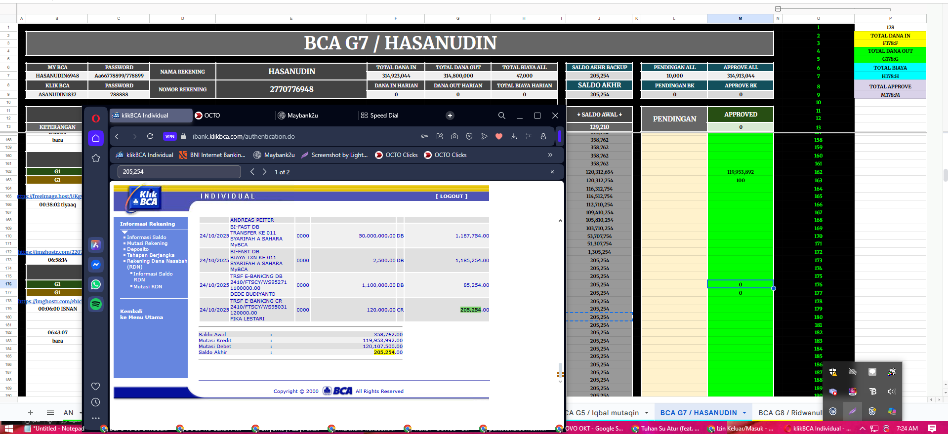This screenshot has width=948, height=434.
Task: Open Screenshot by Lightshot bookmark
Action: point(334,155)
